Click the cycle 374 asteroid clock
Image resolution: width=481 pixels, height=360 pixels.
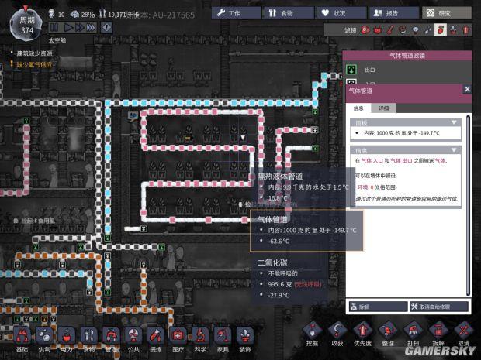(26, 25)
